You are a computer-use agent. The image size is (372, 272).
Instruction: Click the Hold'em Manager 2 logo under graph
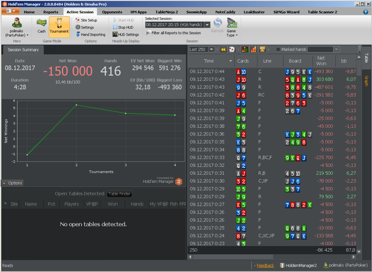coord(179,182)
